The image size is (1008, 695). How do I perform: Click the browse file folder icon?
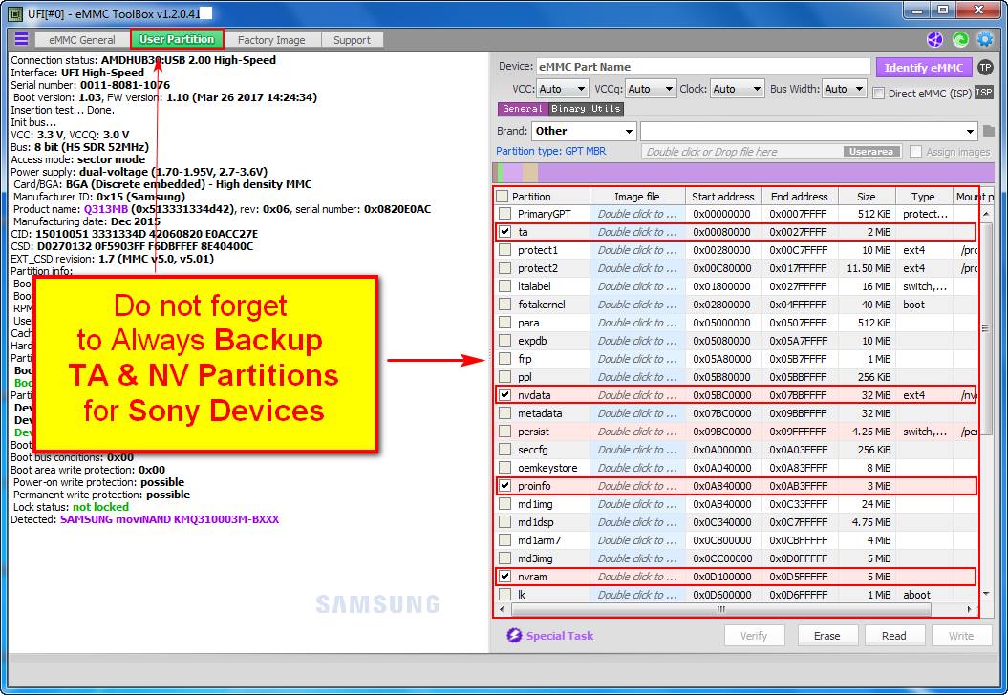pyautogui.click(x=989, y=131)
